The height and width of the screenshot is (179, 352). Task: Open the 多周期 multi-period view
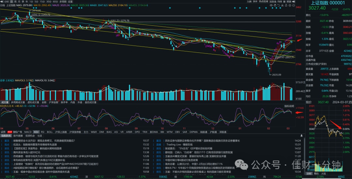63,2
